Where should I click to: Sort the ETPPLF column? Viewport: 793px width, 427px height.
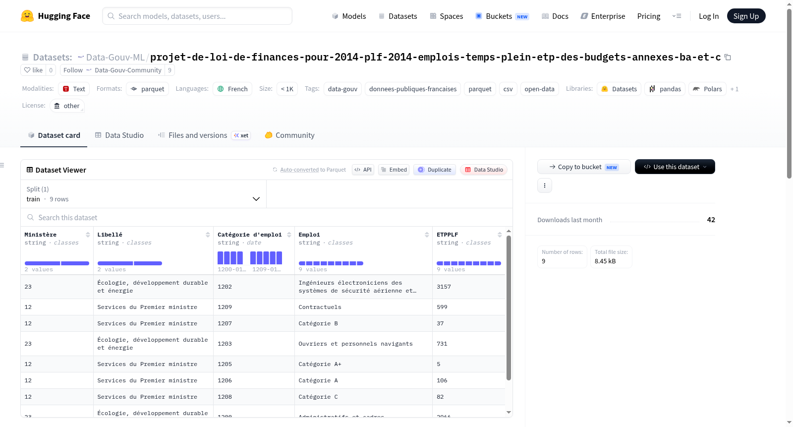pos(500,235)
